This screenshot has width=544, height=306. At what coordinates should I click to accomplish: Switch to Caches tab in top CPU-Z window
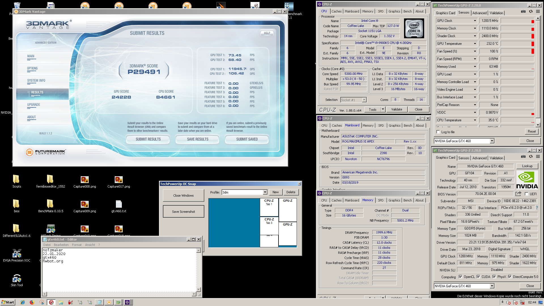(x=336, y=11)
